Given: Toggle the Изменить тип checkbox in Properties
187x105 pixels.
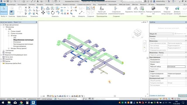Looking at the screenshot, I should (175, 34).
